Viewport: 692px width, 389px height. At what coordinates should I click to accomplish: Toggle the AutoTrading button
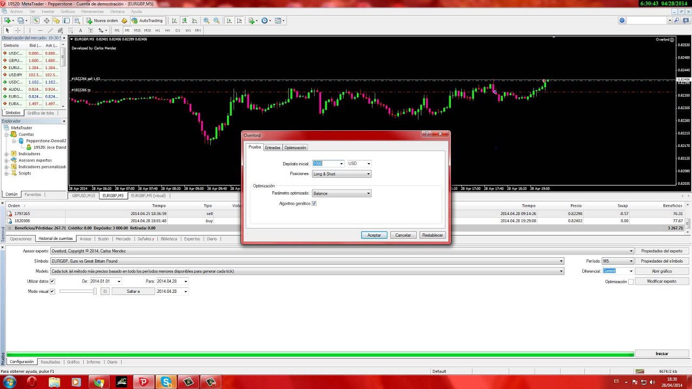tap(147, 21)
